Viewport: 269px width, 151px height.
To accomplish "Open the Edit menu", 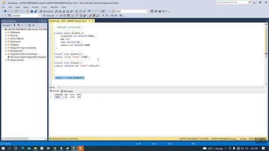I will tap(10, 7).
